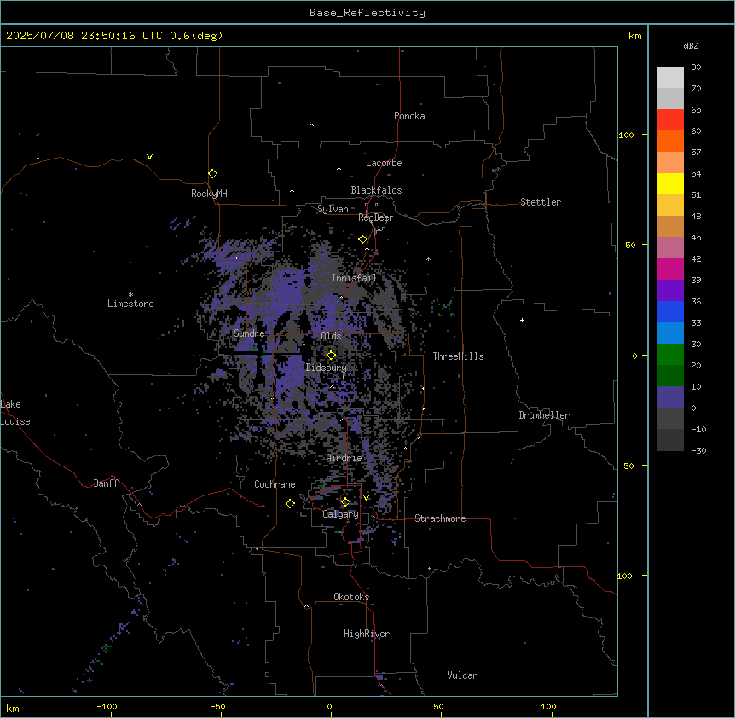Click the ThreeHills label
Viewport: 735px width, 718px height.
point(458,356)
